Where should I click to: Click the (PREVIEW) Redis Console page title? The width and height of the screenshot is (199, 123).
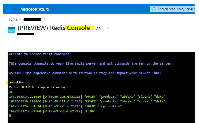coord(54,28)
